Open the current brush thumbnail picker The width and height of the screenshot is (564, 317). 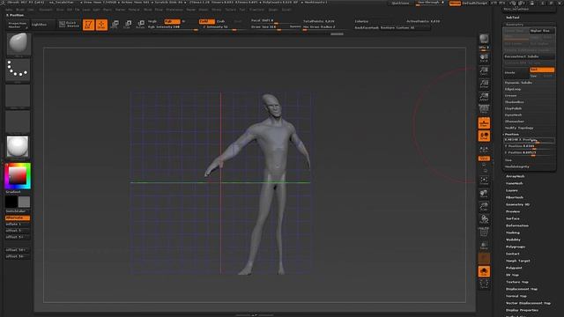coord(18,44)
